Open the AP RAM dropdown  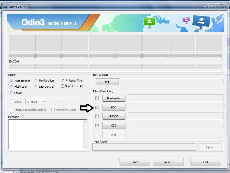click(x=36, y=102)
